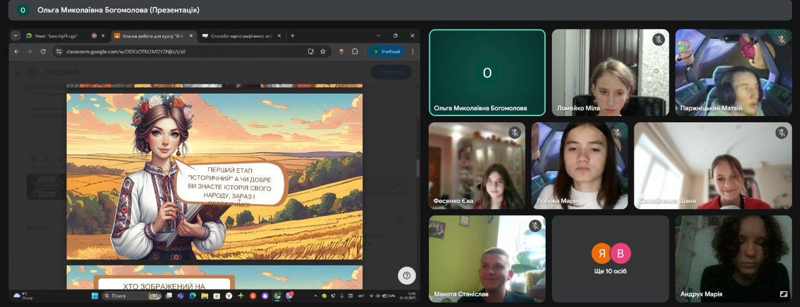The width and height of the screenshot is (800, 307).
Task: Switch to the Meet "bwo-hpff-cgo" tab
Action: pos(61,36)
